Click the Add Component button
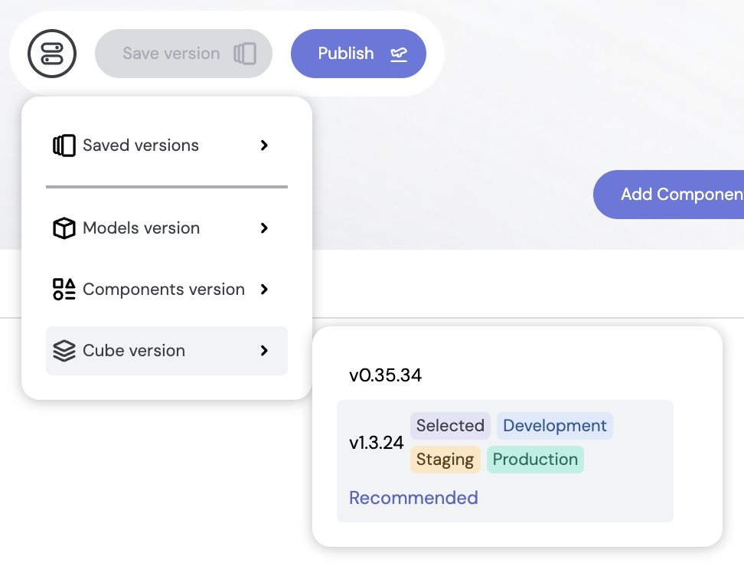744x576 pixels. [668, 195]
